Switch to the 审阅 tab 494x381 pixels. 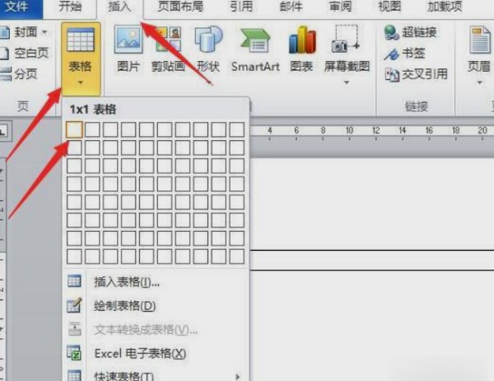340,7
